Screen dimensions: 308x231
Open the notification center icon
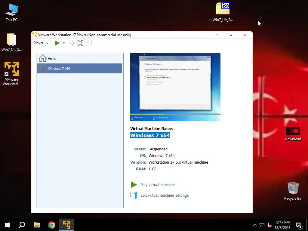tap(298, 225)
